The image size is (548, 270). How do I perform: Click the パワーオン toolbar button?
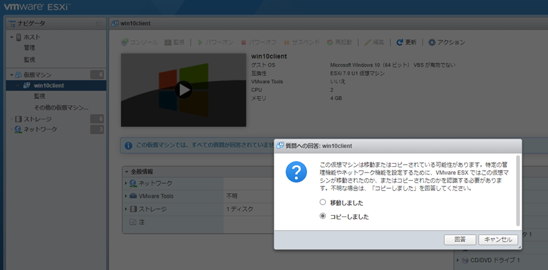pos(215,42)
